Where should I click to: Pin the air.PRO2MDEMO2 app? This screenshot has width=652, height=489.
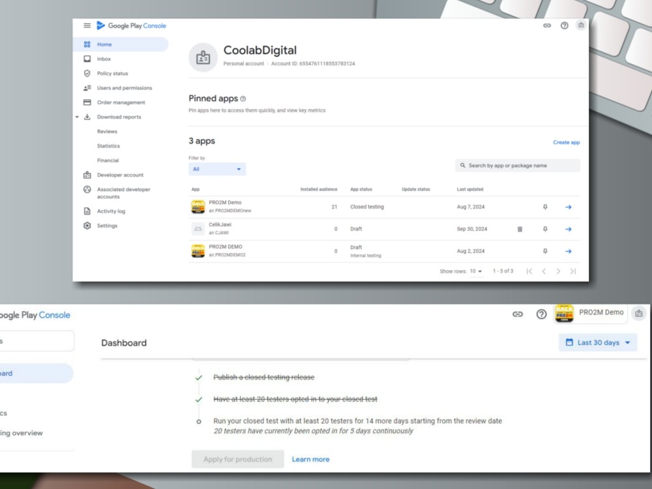(545, 251)
